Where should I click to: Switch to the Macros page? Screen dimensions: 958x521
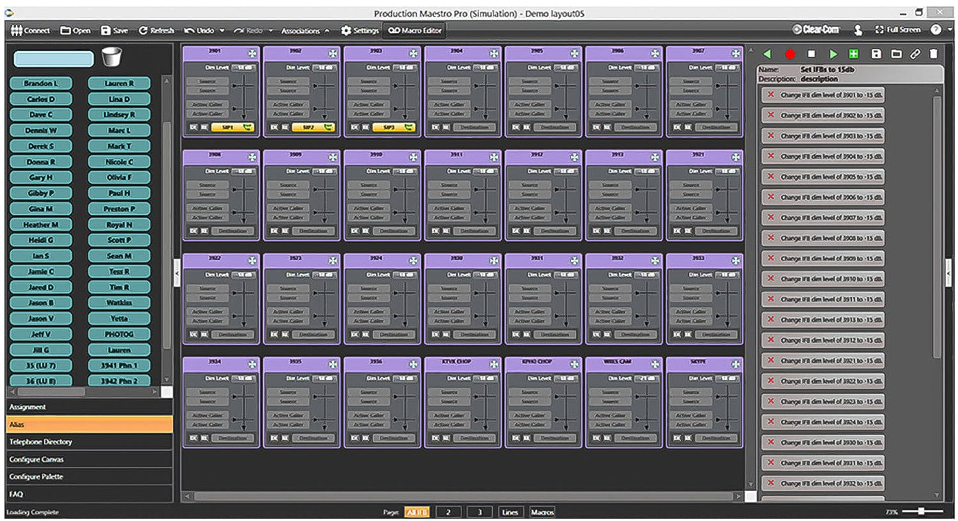[x=542, y=512]
